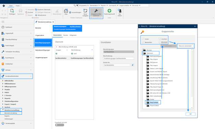Open Dashboard via its clock icon
Screen dimensions: 215x129
point(3,27)
